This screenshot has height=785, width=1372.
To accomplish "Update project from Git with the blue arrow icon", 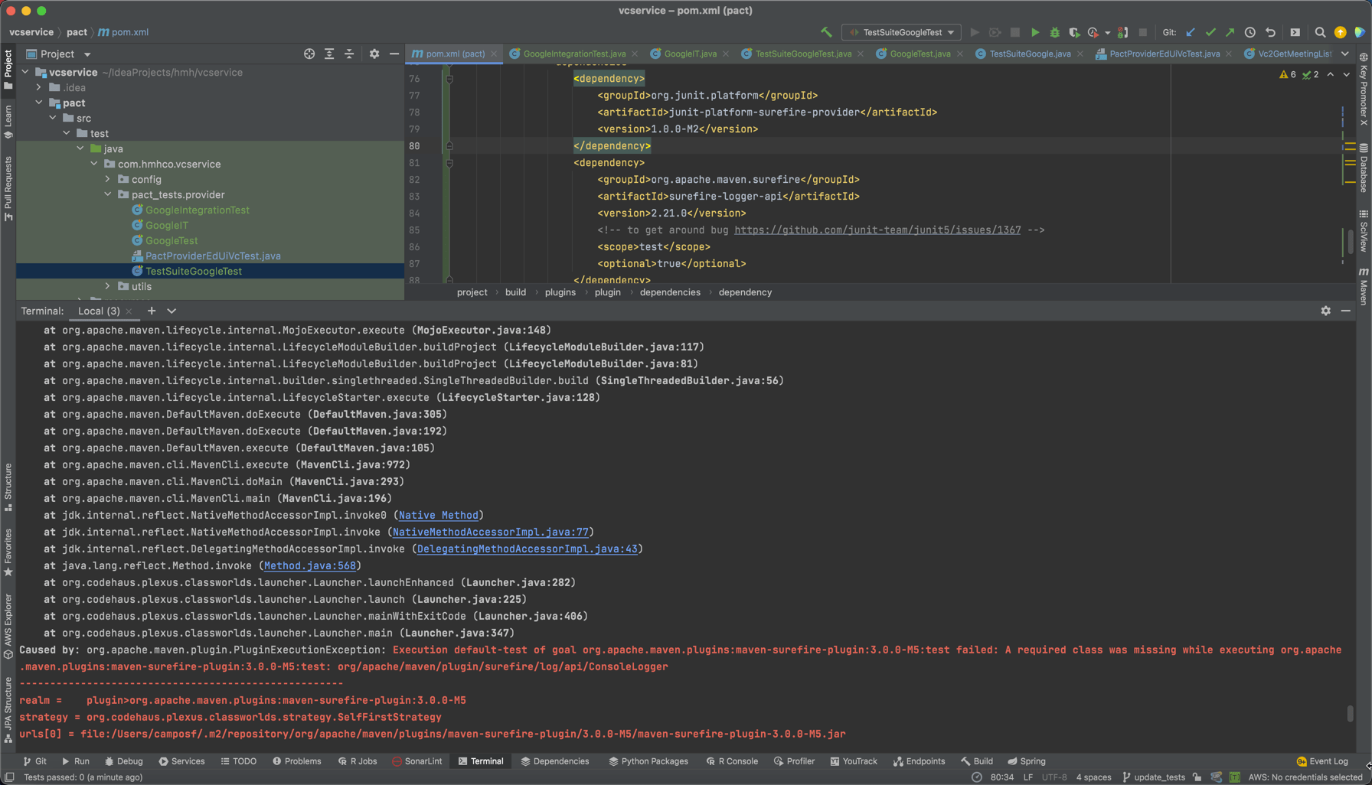I will 1190,32.
